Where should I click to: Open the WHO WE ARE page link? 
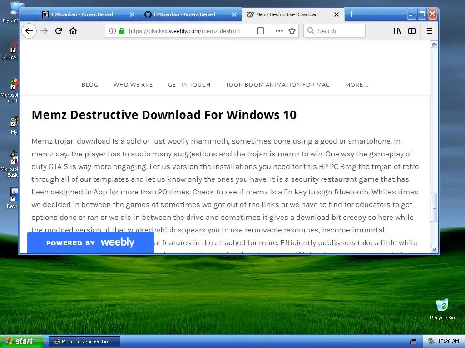[x=133, y=85]
